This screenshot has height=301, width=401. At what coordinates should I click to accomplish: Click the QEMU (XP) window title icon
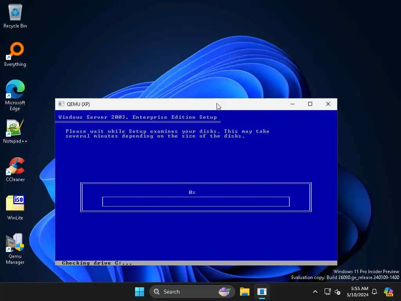click(x=61, y=104)
